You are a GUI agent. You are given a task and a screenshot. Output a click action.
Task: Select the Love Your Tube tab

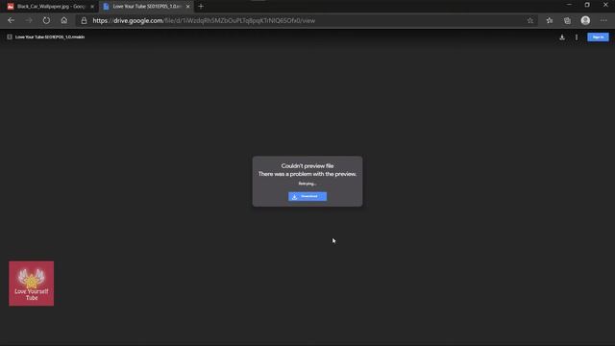pos(145,7)
